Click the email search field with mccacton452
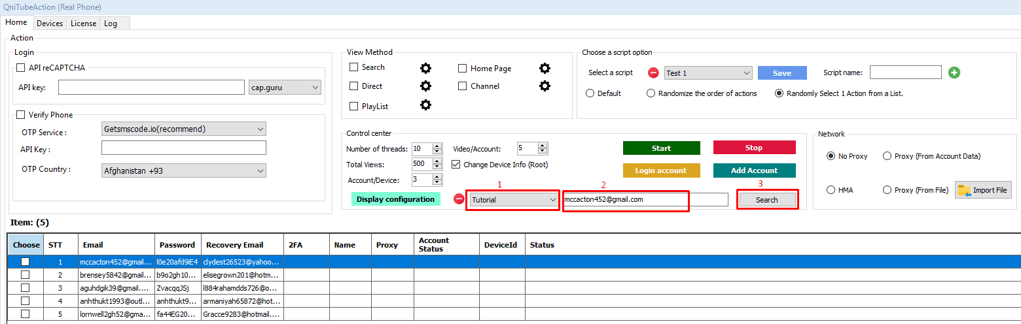This screenshot has height=324, width=1021. coord(645,199)
